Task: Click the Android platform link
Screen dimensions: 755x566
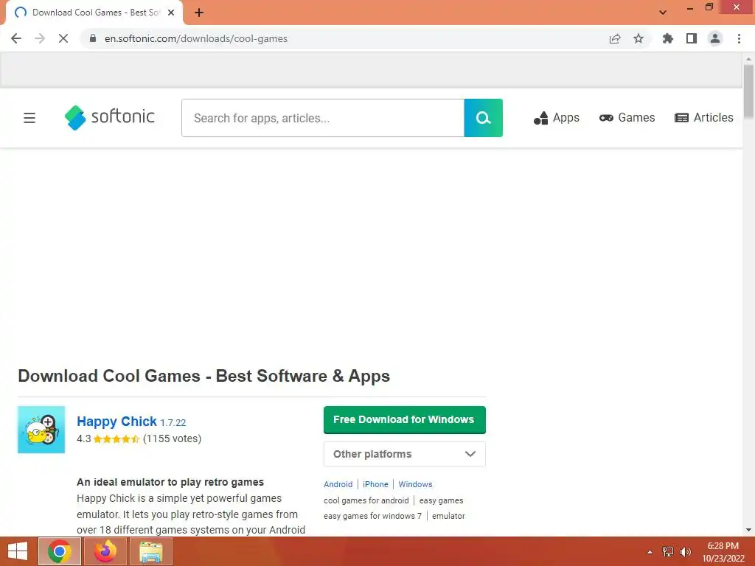Action: point(338,484)
